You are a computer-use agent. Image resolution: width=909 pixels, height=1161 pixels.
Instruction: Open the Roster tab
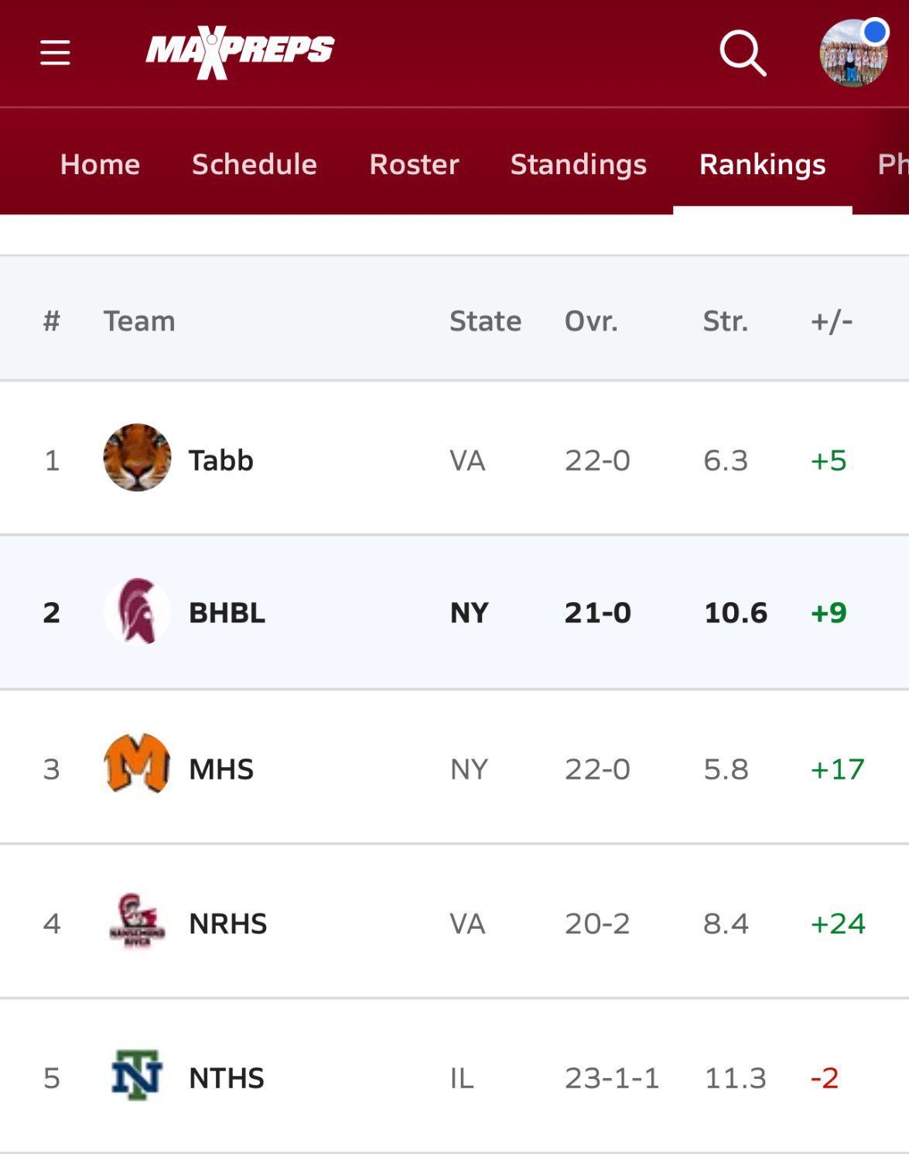[414, 164]
